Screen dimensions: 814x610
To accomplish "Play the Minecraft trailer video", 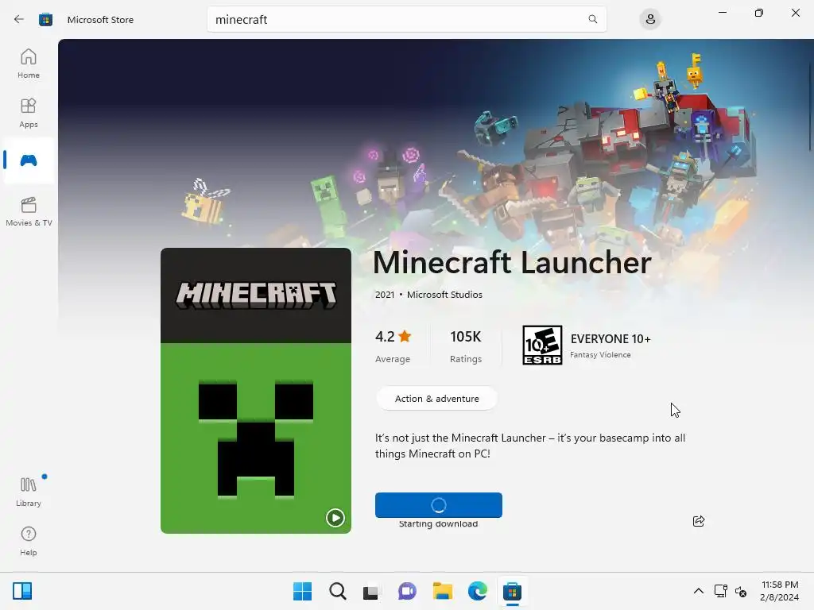I will (335, 518).
